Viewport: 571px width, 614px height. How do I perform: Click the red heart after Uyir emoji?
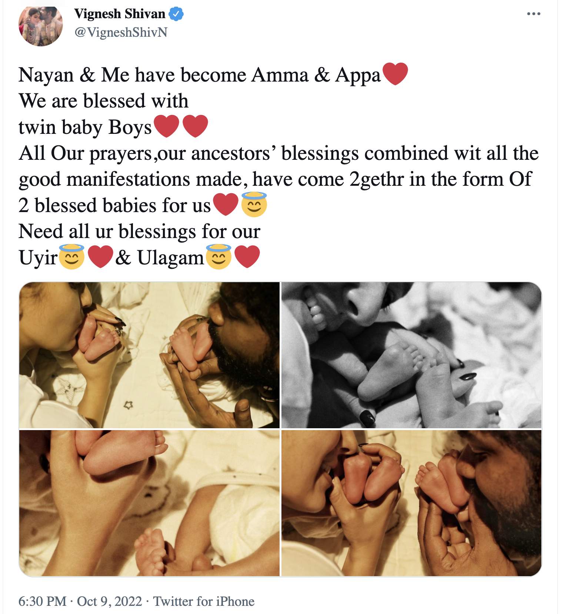point(101,257)
